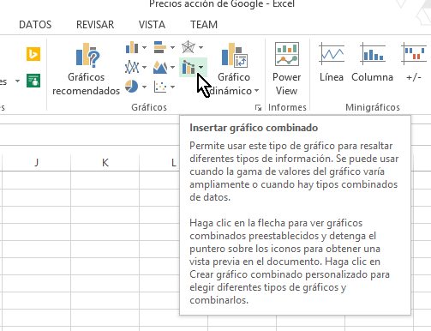Click the Bing Maps app icon
The height and width of the screenshot is (331, 431).
click(33, 54)
